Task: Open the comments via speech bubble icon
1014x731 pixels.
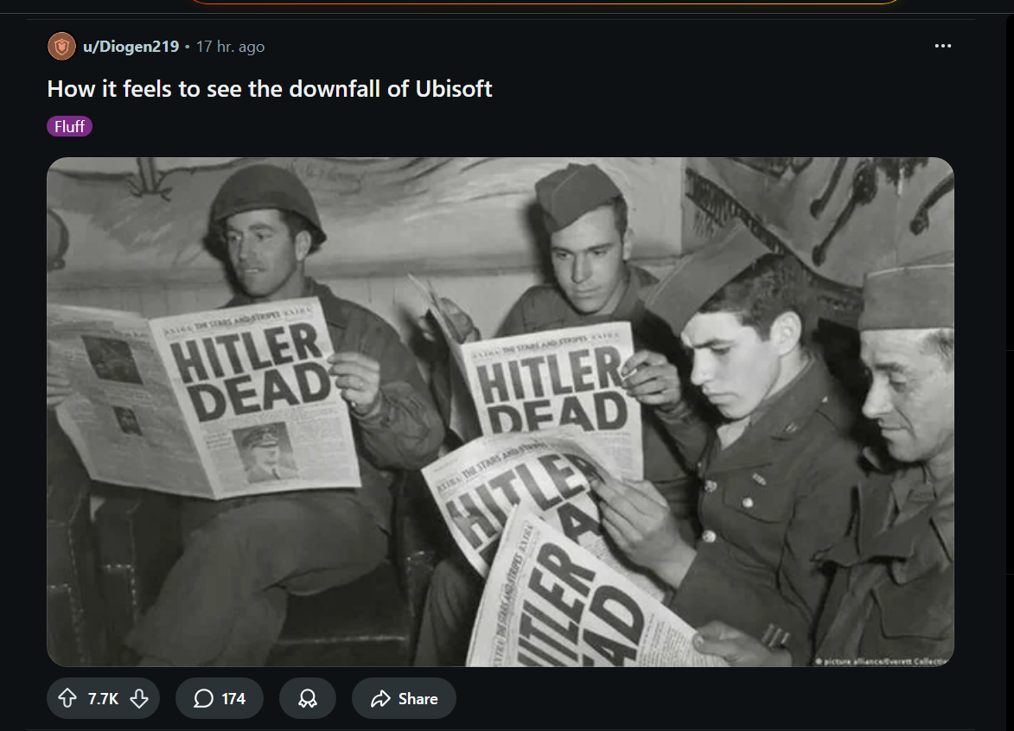Action: (203, 698)
